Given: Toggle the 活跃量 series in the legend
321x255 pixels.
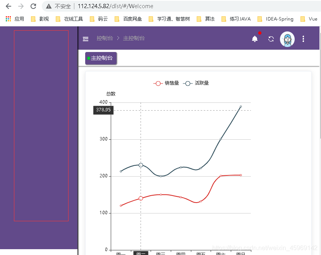Looking at the screenshot, I should tap(196, 83).
